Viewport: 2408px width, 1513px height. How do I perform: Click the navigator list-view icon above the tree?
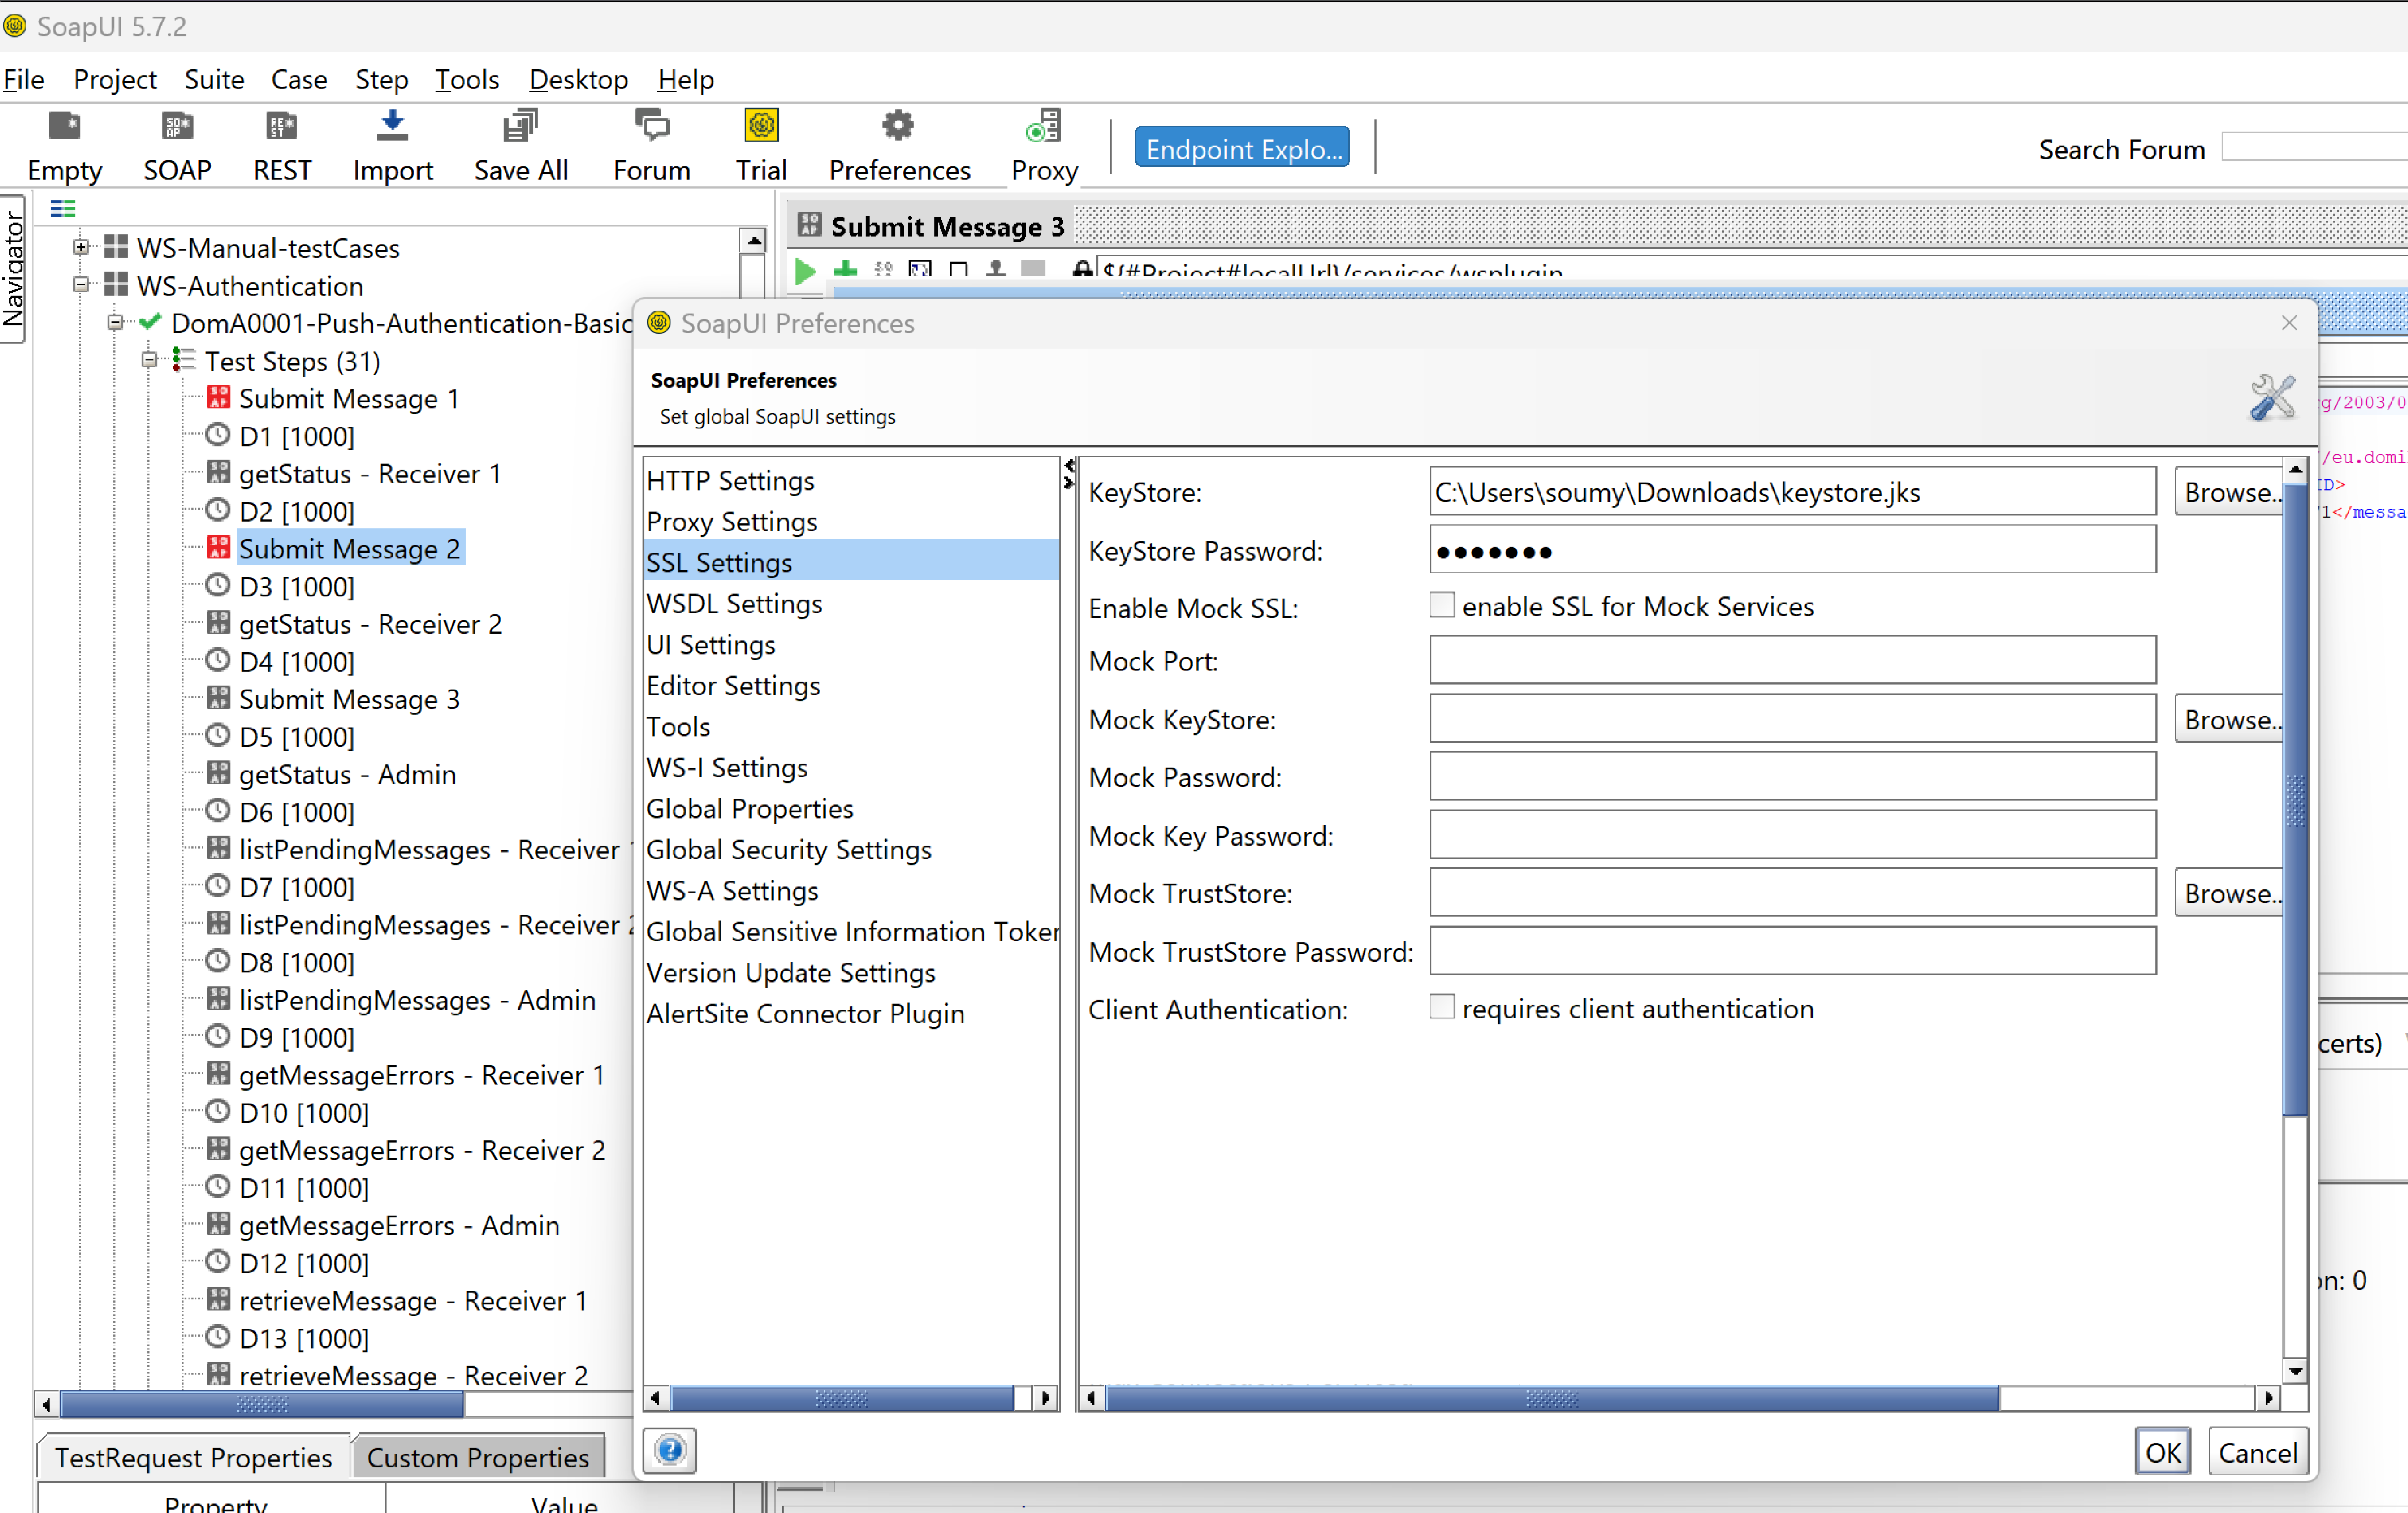click(63, 209)
